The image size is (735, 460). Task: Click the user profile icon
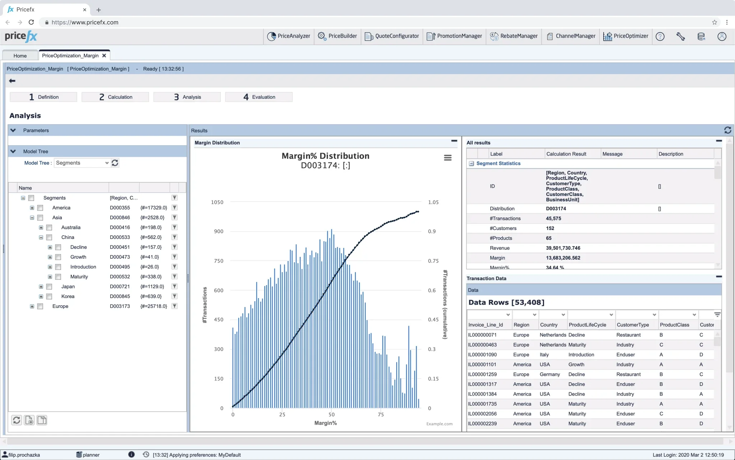[x=721, y=37]
